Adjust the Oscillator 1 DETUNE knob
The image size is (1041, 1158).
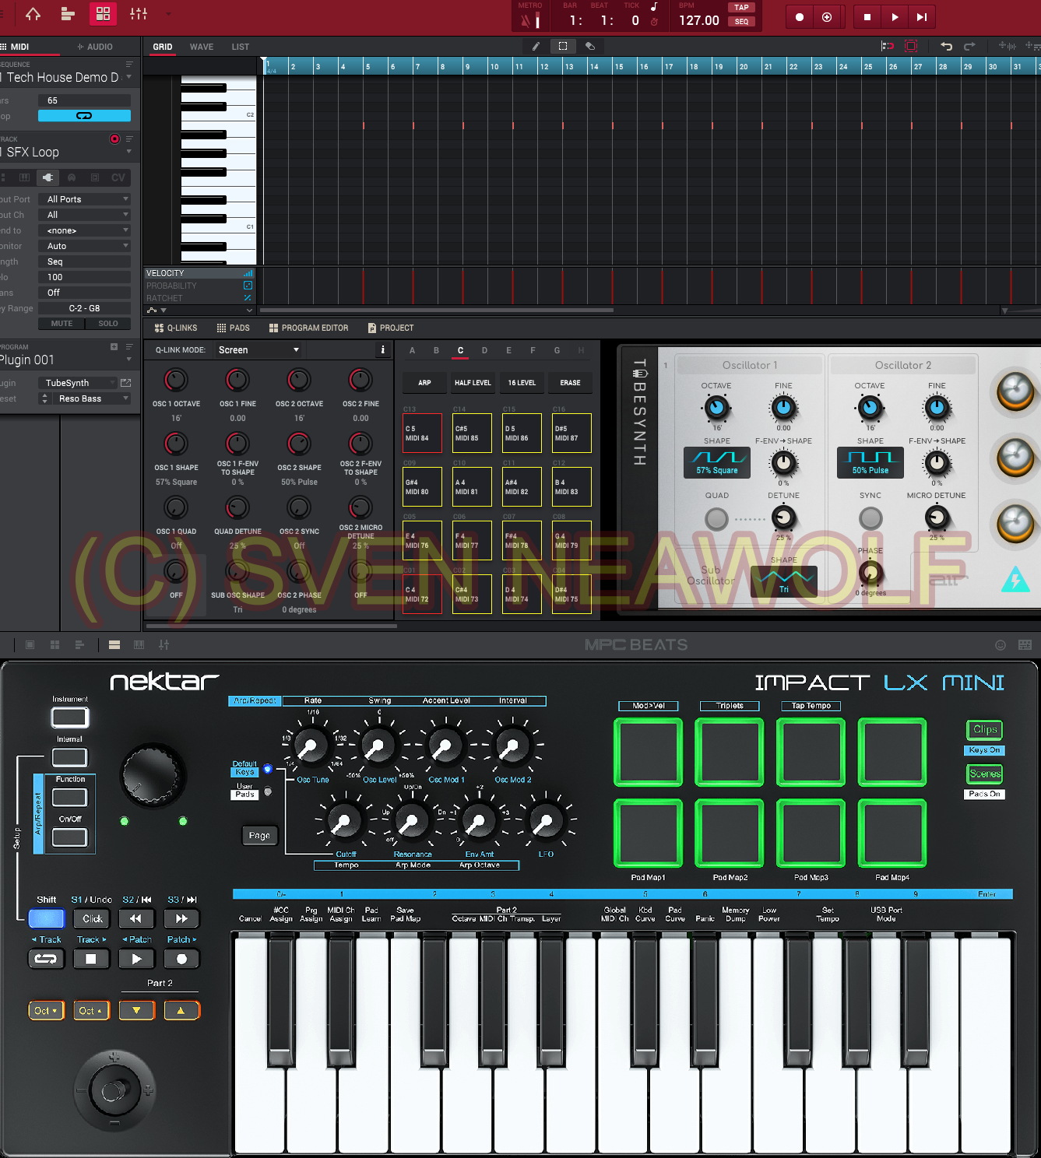783,517
